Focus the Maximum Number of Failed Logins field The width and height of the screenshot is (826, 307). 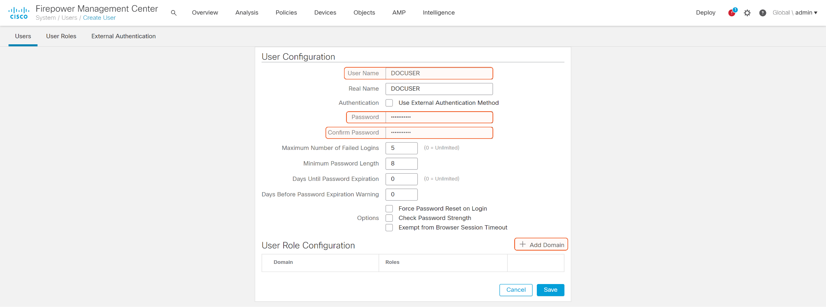pyautogui.click(x=401, y=148)
